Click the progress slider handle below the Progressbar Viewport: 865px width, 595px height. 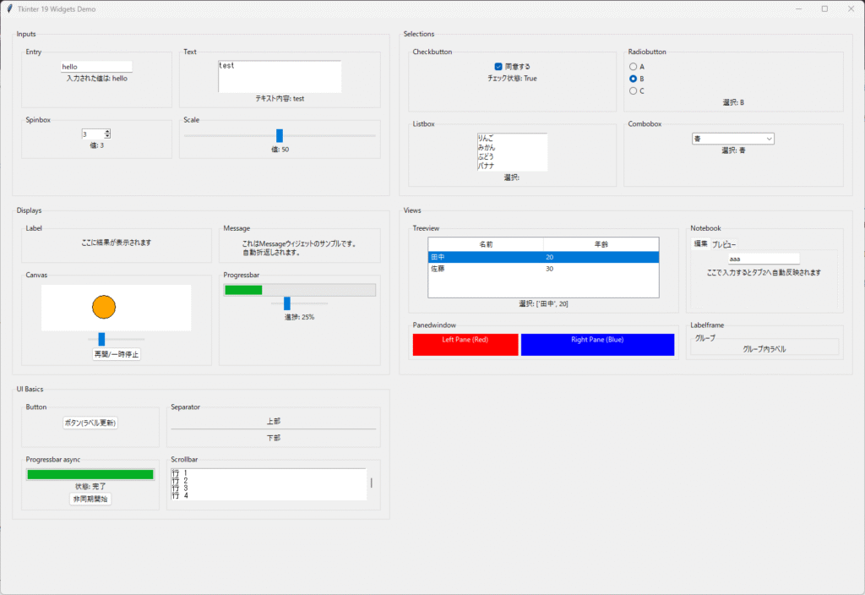click(287, 303)
